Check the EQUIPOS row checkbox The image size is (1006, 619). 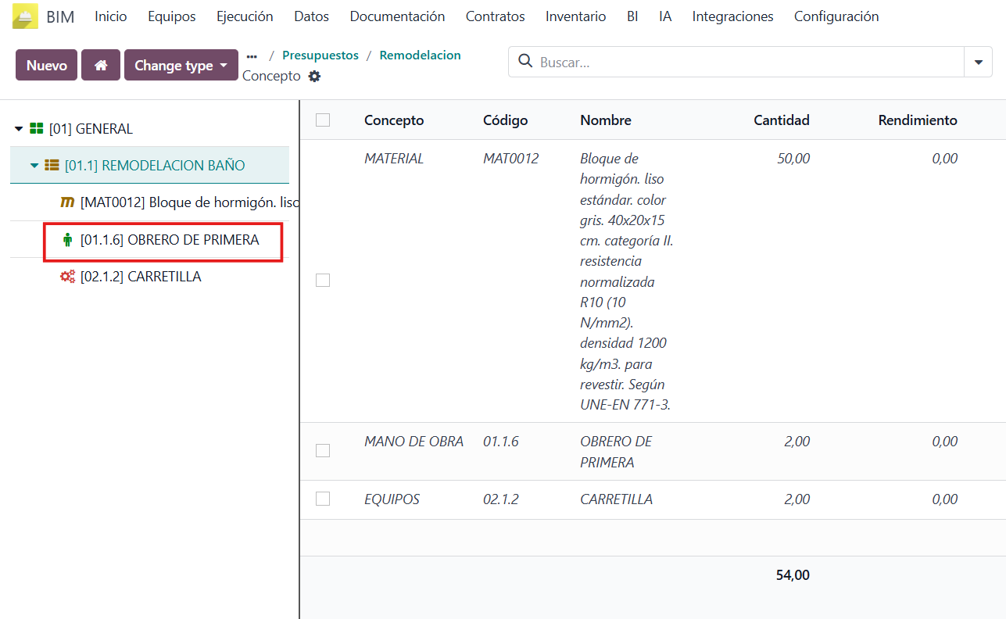[323, 499]
